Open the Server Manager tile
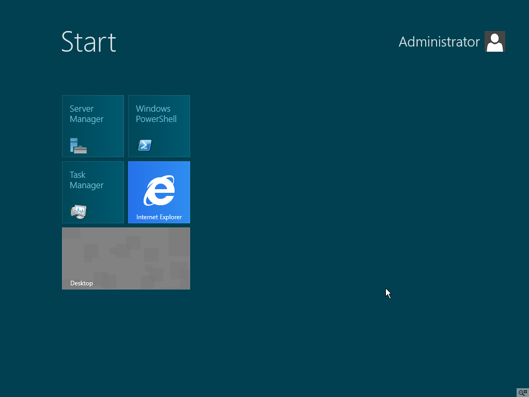Viewport: 529px width, 397px height. (x=93, y=126)
